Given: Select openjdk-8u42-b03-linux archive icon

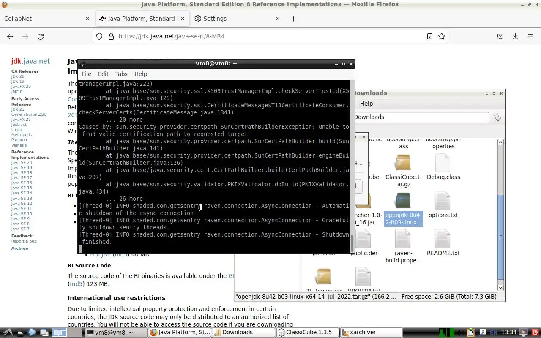Looking at the screenshot, I should (403, 201).
